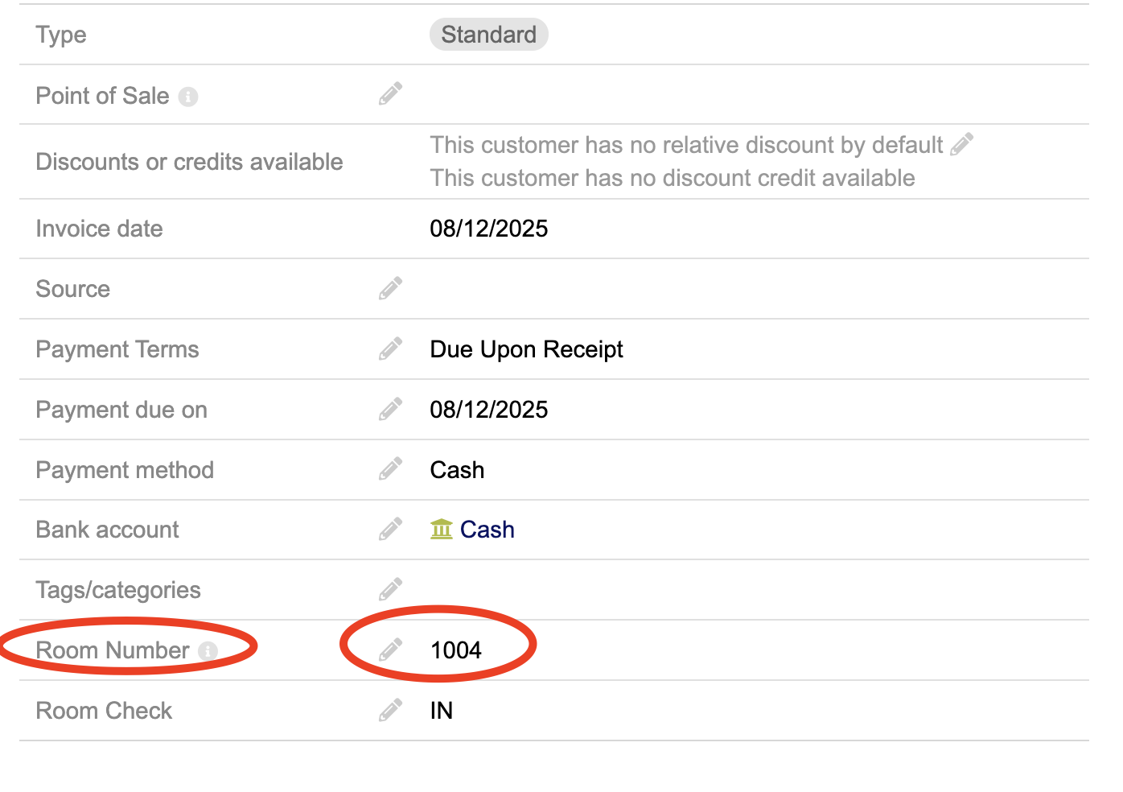Show the Point of Sale info tooltip
This screenshot has width=1123, height=792.
188,97
